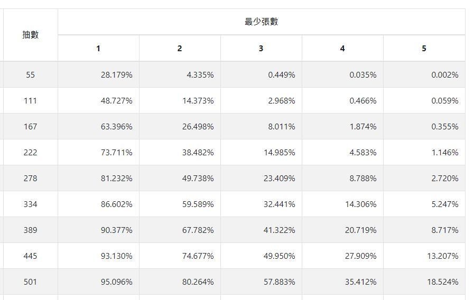Click the 55 draws row label
Viewport: 474px width, 300px height.
[30, 75]
